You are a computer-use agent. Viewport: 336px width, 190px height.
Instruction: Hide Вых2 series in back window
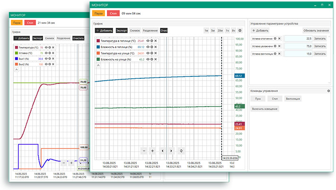pos(46,64)
